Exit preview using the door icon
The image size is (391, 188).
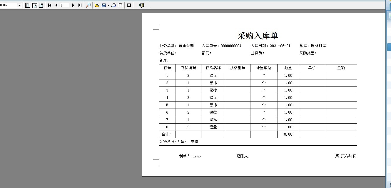click(x=141, y=5)
